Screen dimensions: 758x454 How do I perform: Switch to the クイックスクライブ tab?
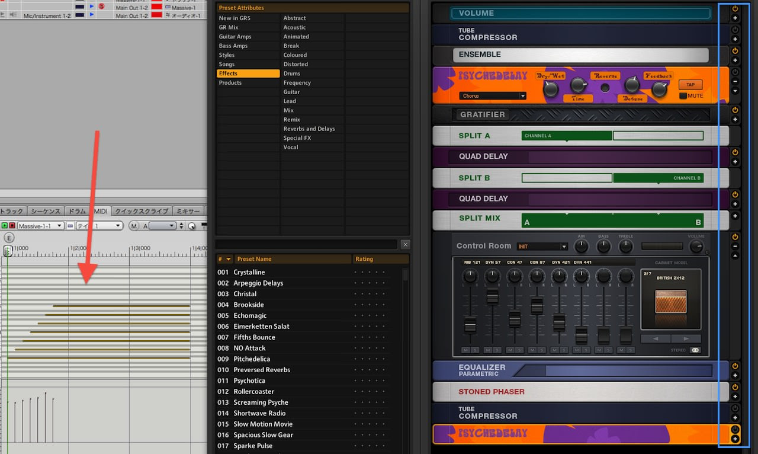(x=142, y=211)
